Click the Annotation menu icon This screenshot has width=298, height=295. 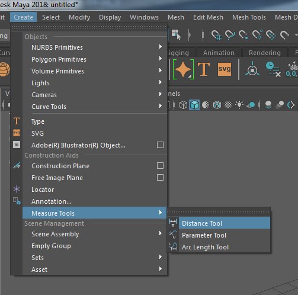[x=17, y=201]
